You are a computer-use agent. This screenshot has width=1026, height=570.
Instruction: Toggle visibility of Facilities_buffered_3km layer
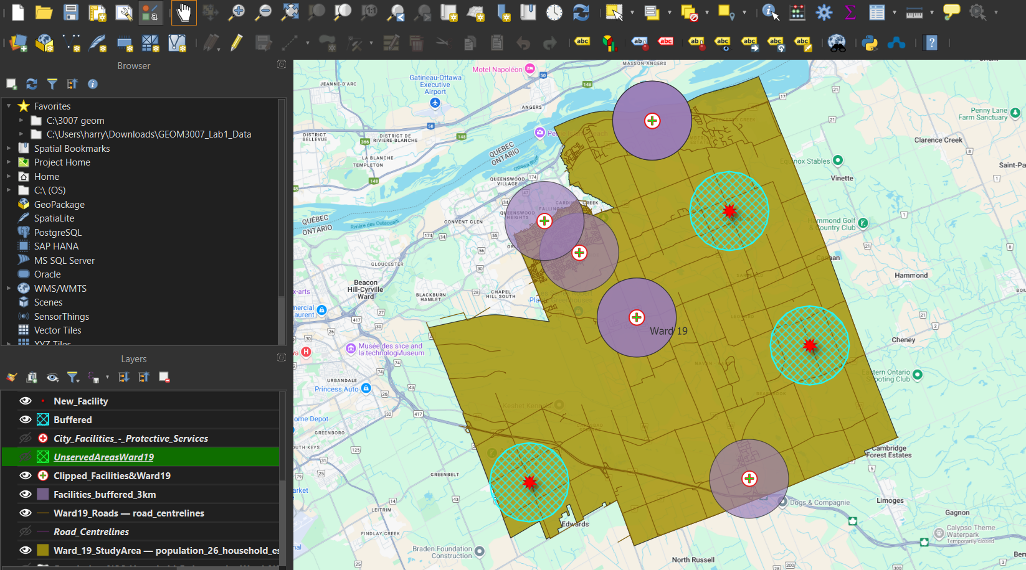(26, 494)
